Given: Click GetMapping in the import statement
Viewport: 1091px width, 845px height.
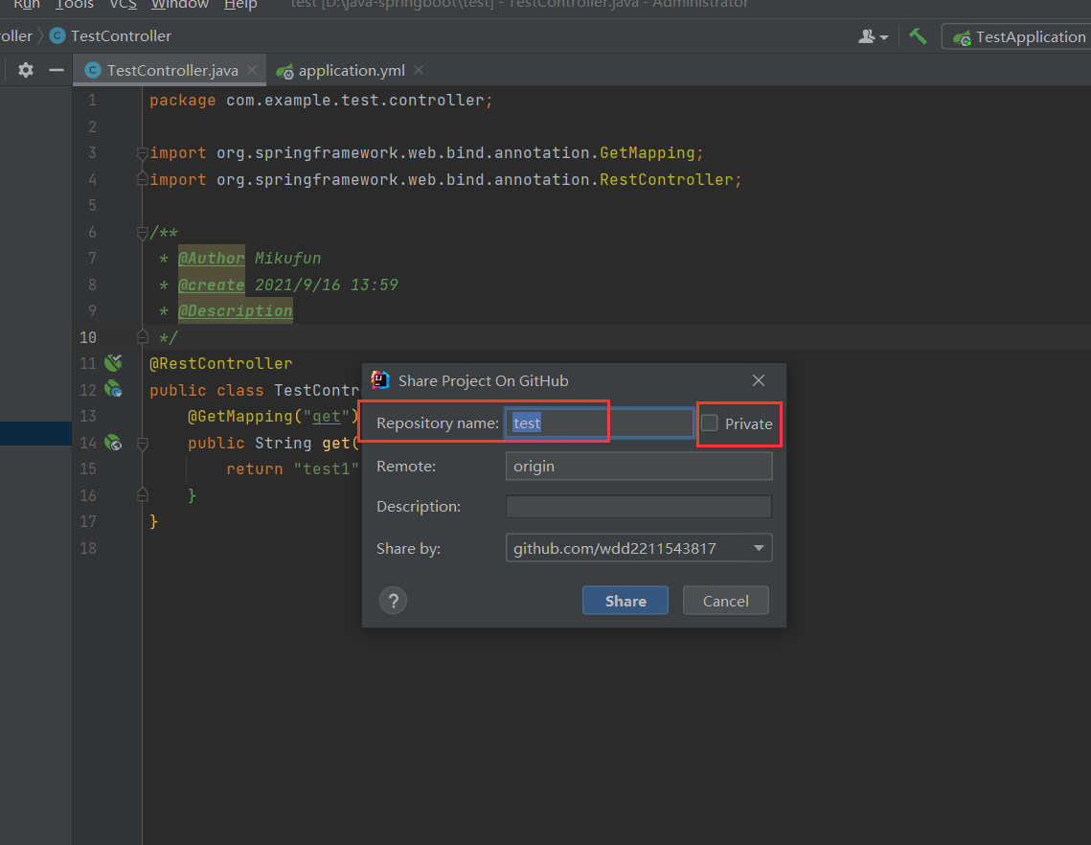Looking at the screenshot, I should 647,152.
